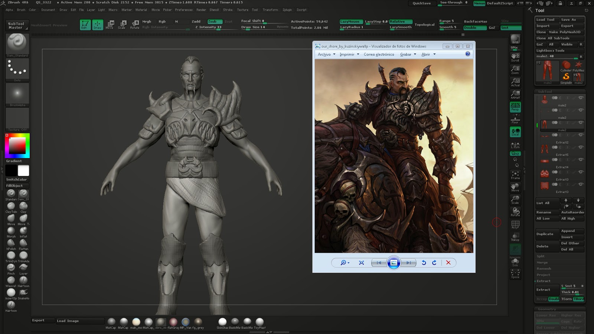Open the Stroke menu

pyautogui.click(x=228, y=10)
